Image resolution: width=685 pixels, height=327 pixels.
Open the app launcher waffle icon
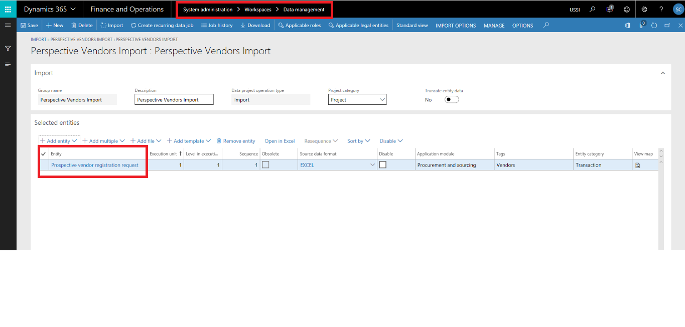[8, 9]
